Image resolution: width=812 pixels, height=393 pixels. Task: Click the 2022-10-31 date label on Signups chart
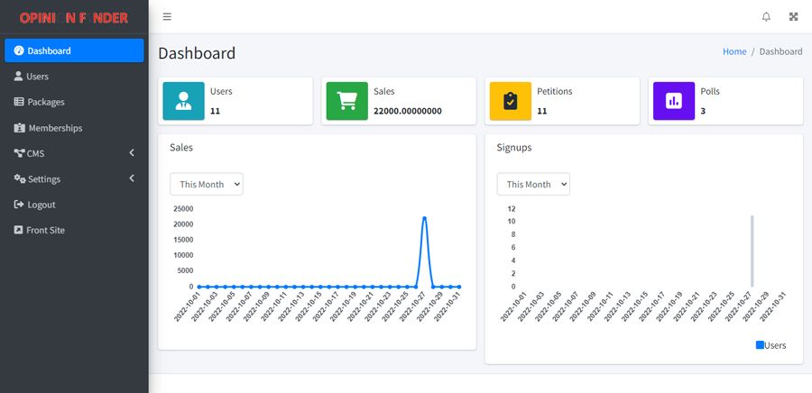point(773,306)
